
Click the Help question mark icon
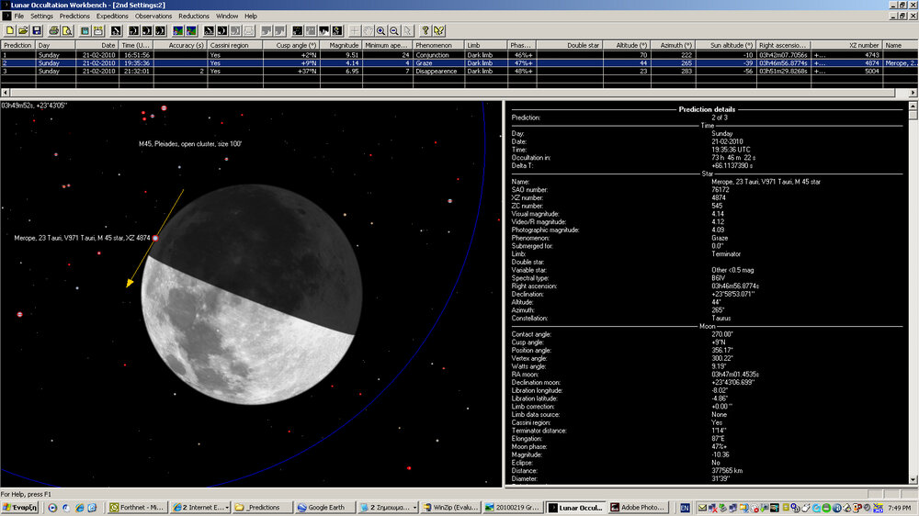coord(425,30)
